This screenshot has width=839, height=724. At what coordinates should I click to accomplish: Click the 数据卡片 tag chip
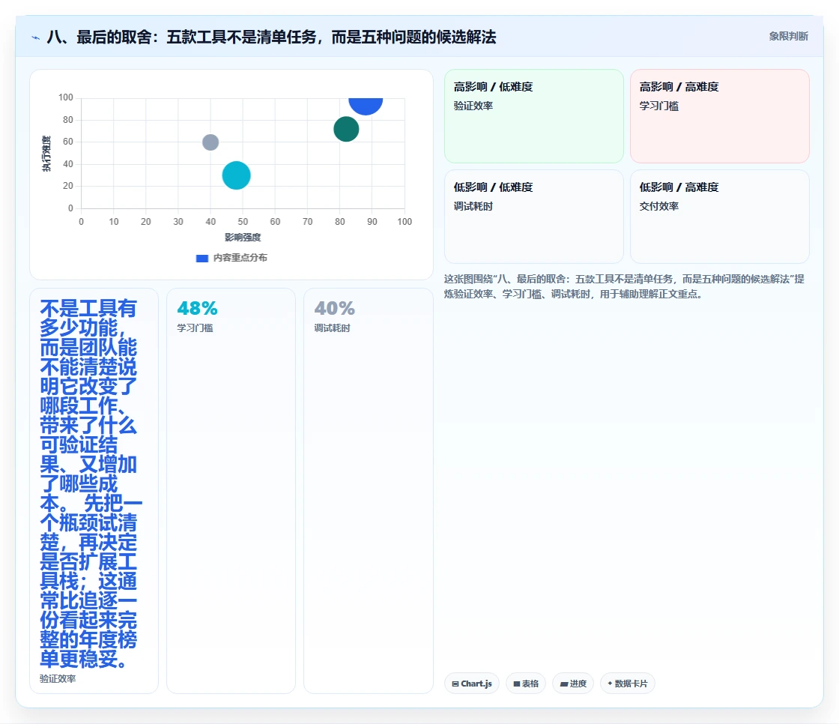627,684
